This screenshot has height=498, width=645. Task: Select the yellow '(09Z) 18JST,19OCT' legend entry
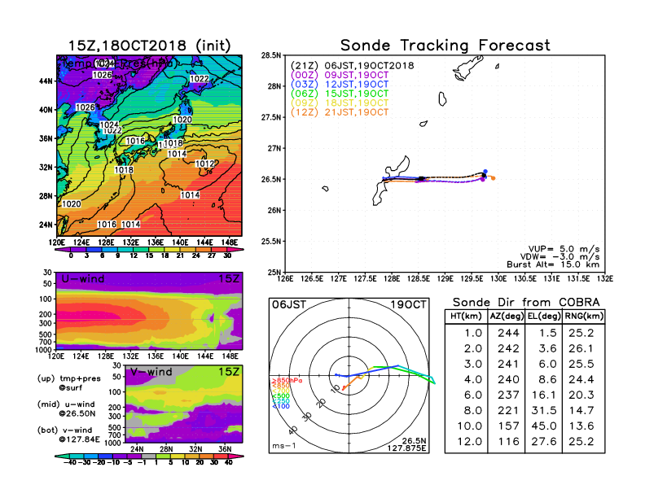(340, 103)
